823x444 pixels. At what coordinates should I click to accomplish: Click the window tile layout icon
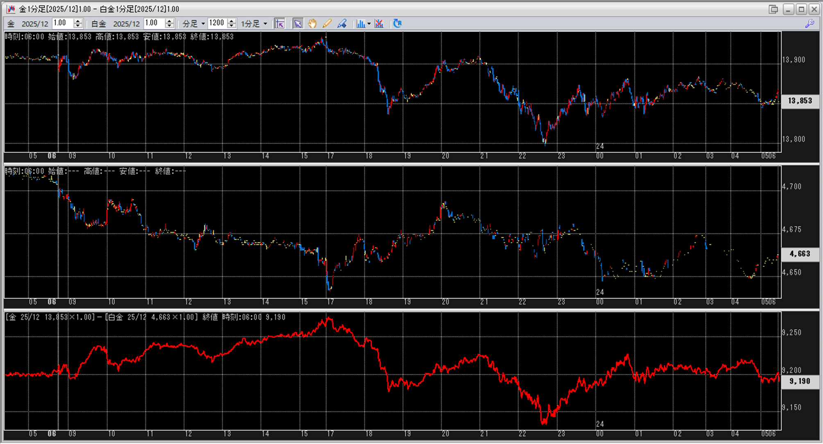(773, 9)
